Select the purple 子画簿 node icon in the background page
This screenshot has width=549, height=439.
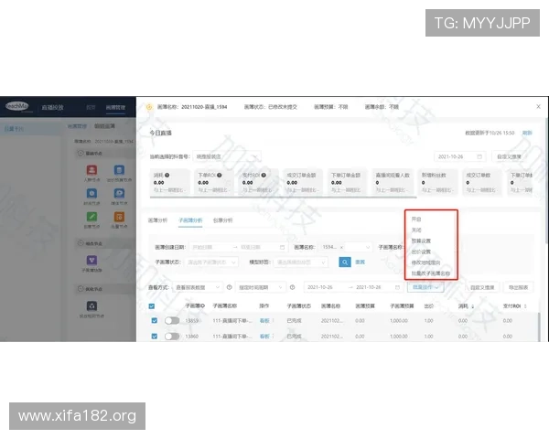point(91,260)
